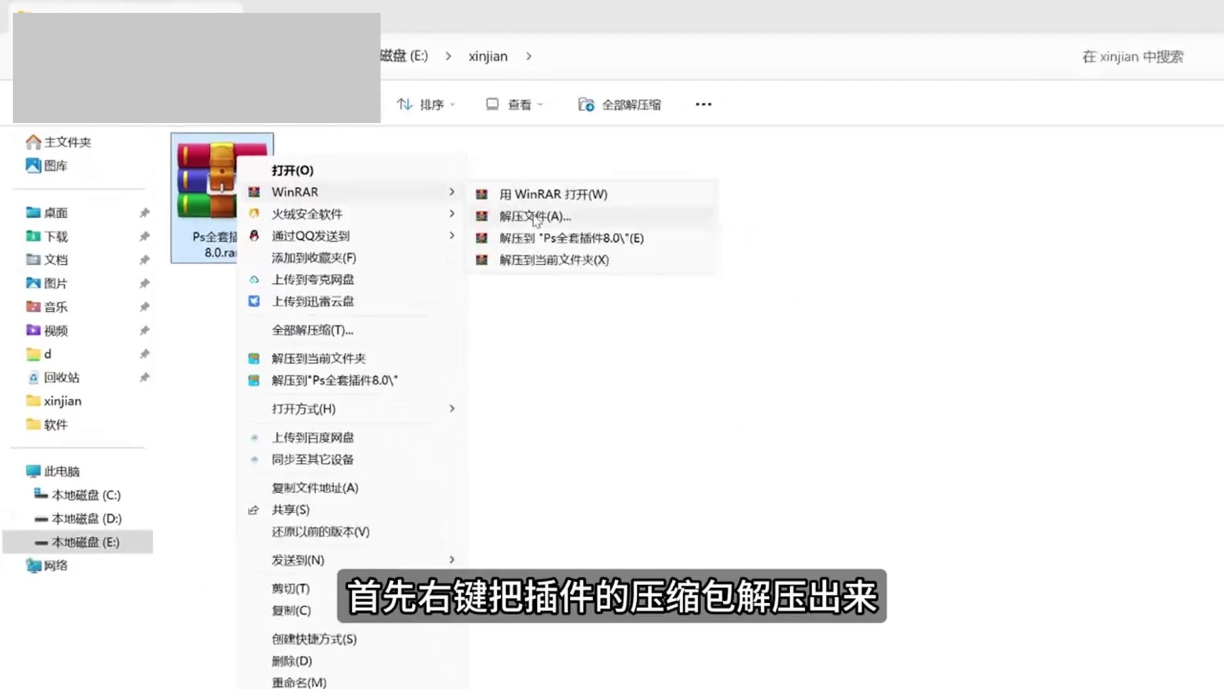Expand the 发送到(N) submenu arrow

click(451, 560)
